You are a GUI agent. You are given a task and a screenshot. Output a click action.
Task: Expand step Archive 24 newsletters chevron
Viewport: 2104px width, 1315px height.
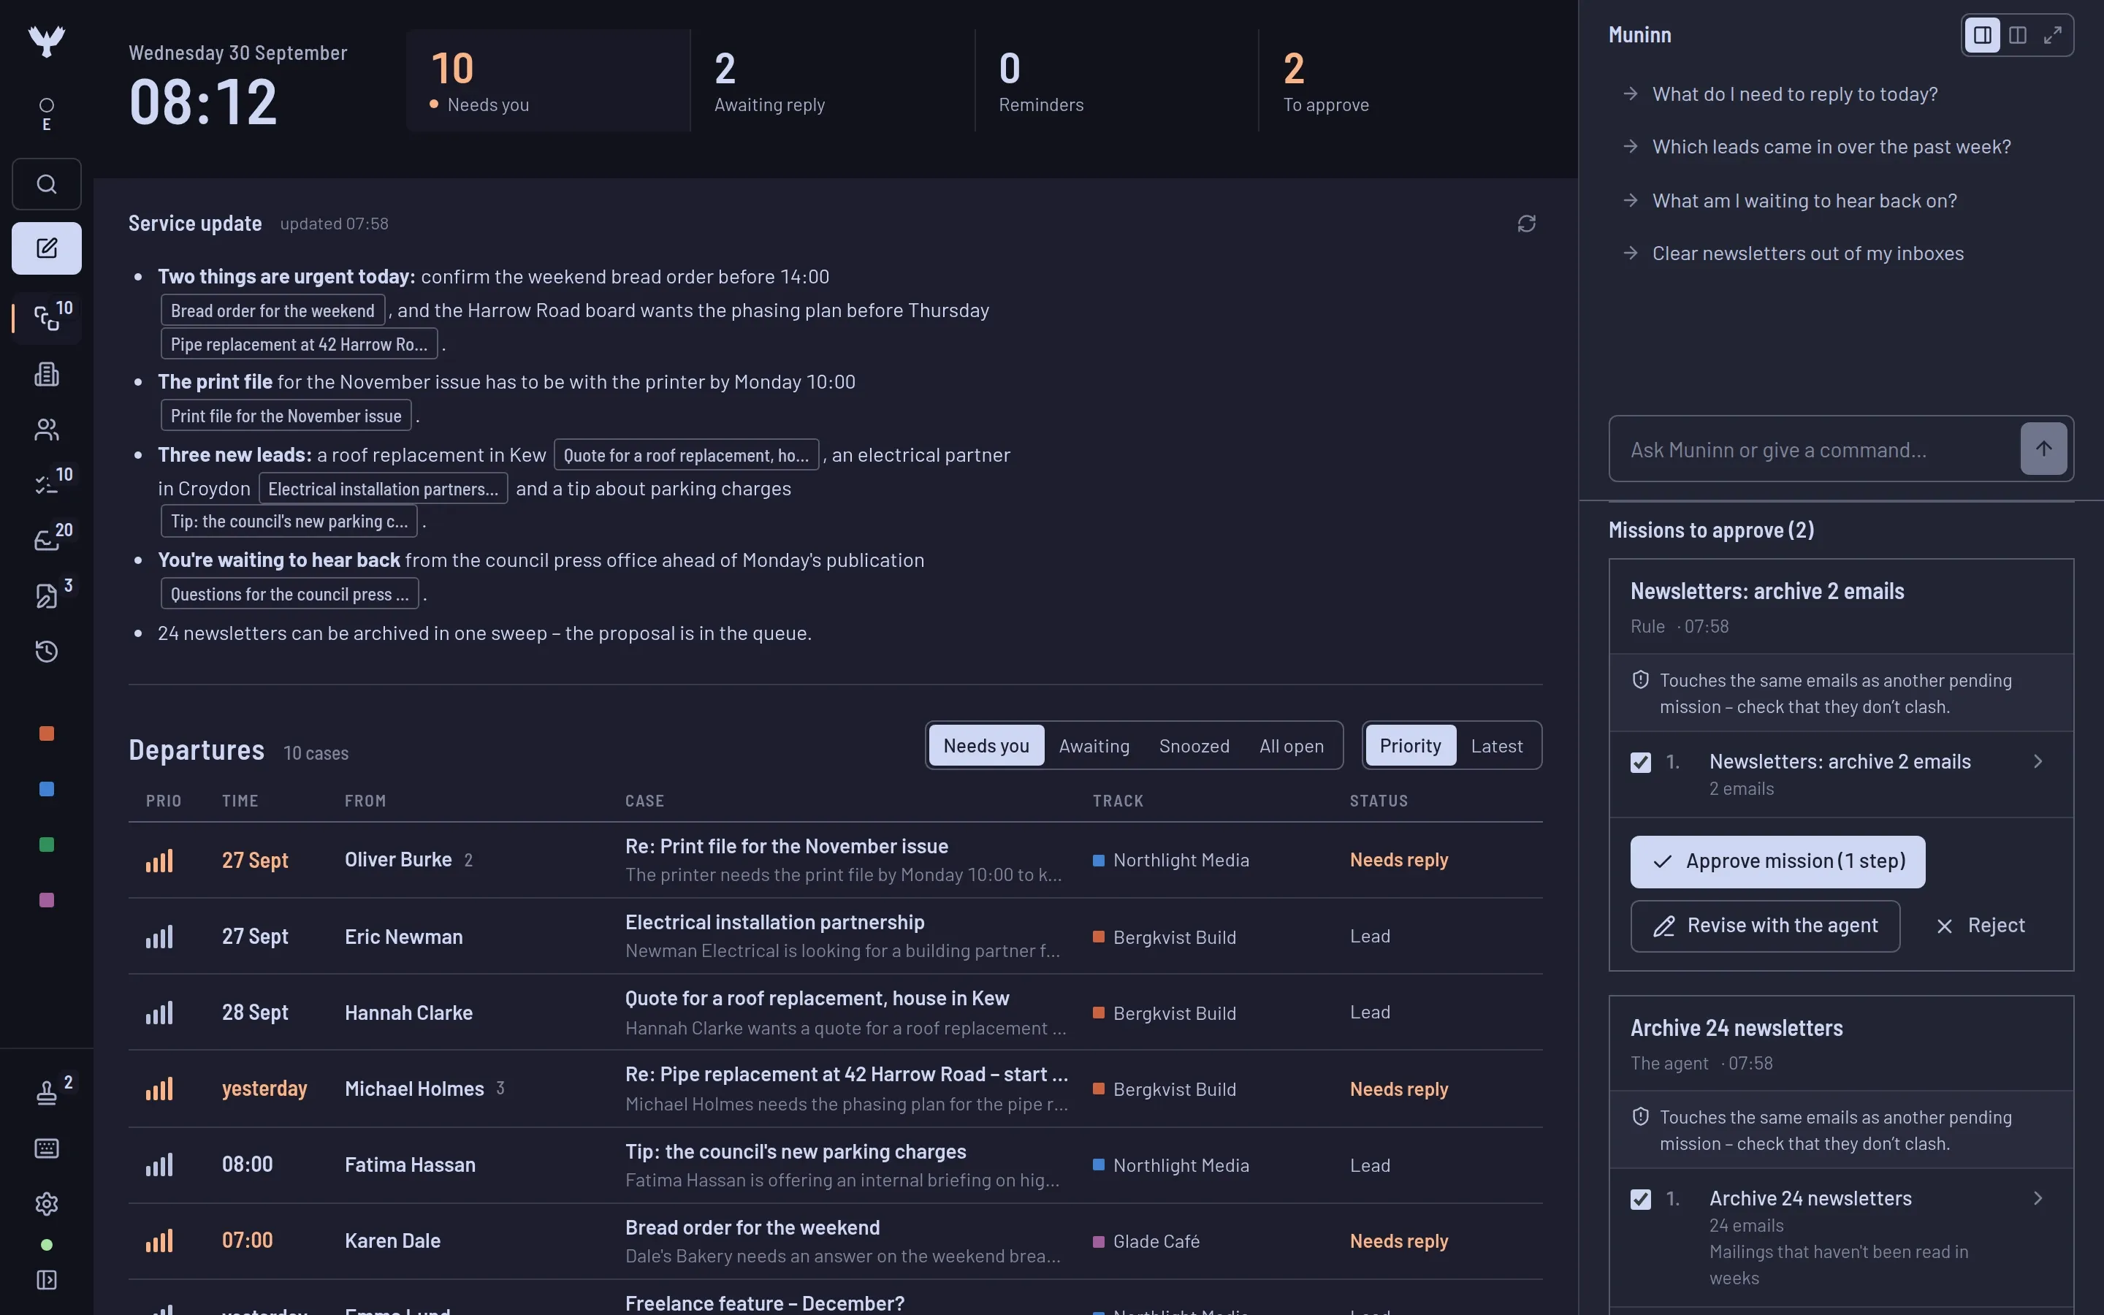click(2038, 1198)
